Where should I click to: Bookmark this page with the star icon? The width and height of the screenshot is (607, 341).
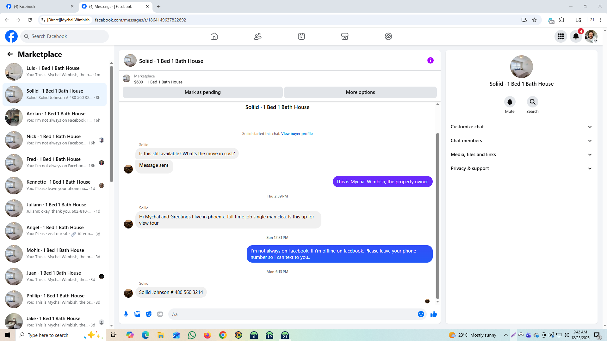(x=534, y=20)
